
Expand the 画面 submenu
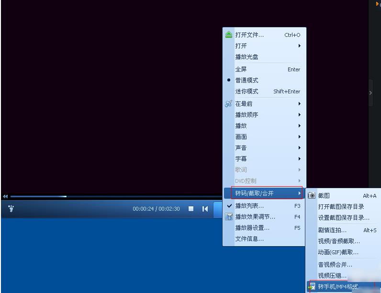(x=264, y=137)
